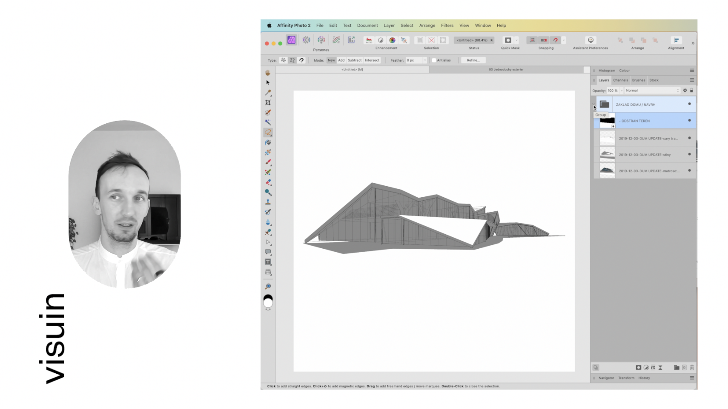Set selection mode to Subtract
The width and height of the screenshot is (728, 409).
pyautogui.click(x=354, y=60)
